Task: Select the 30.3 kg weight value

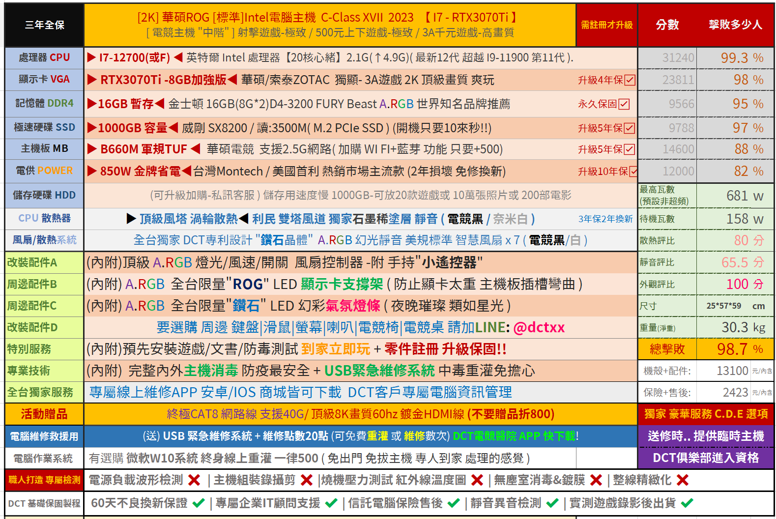Action: (735, 327)
